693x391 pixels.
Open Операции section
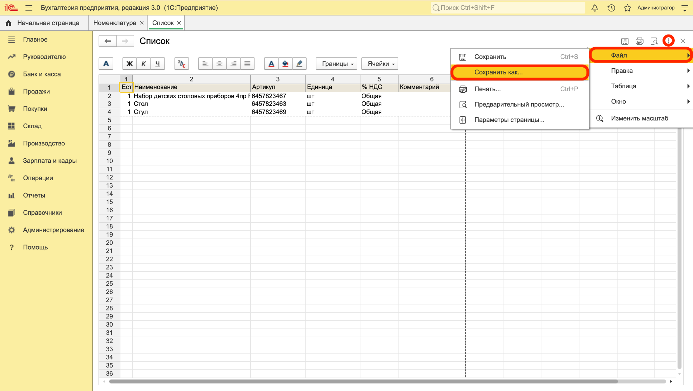click(46, 178)
